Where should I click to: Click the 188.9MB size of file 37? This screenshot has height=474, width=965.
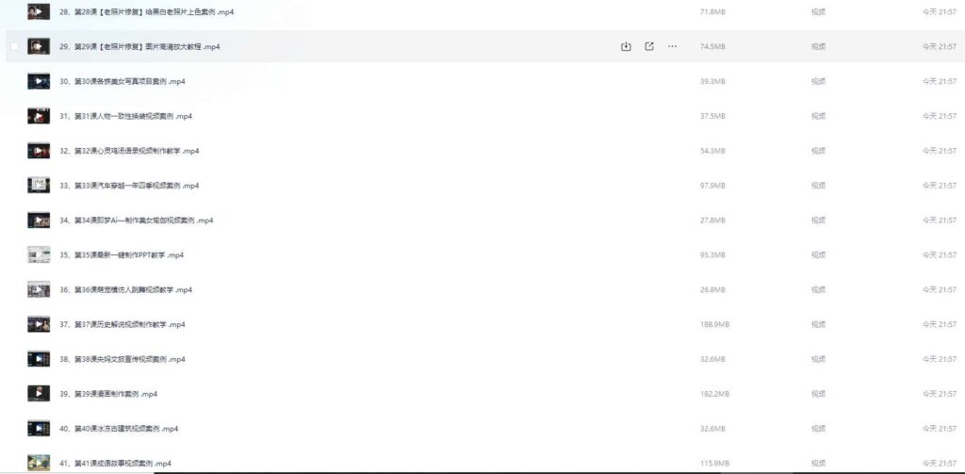point(714,324)
